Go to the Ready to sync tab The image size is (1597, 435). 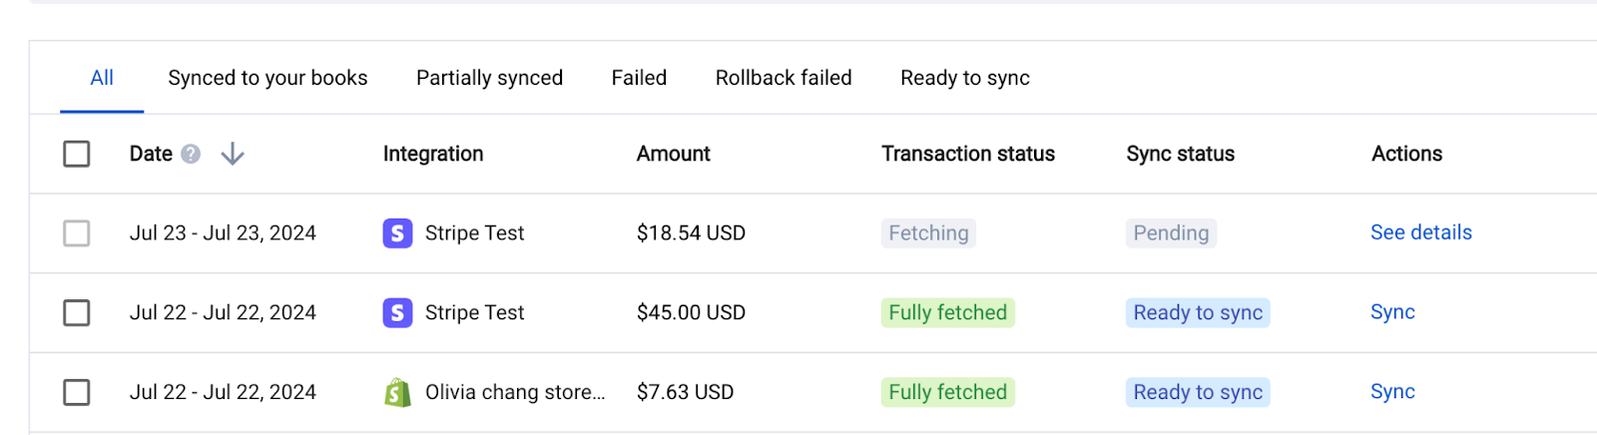click(x=965, y=78)
